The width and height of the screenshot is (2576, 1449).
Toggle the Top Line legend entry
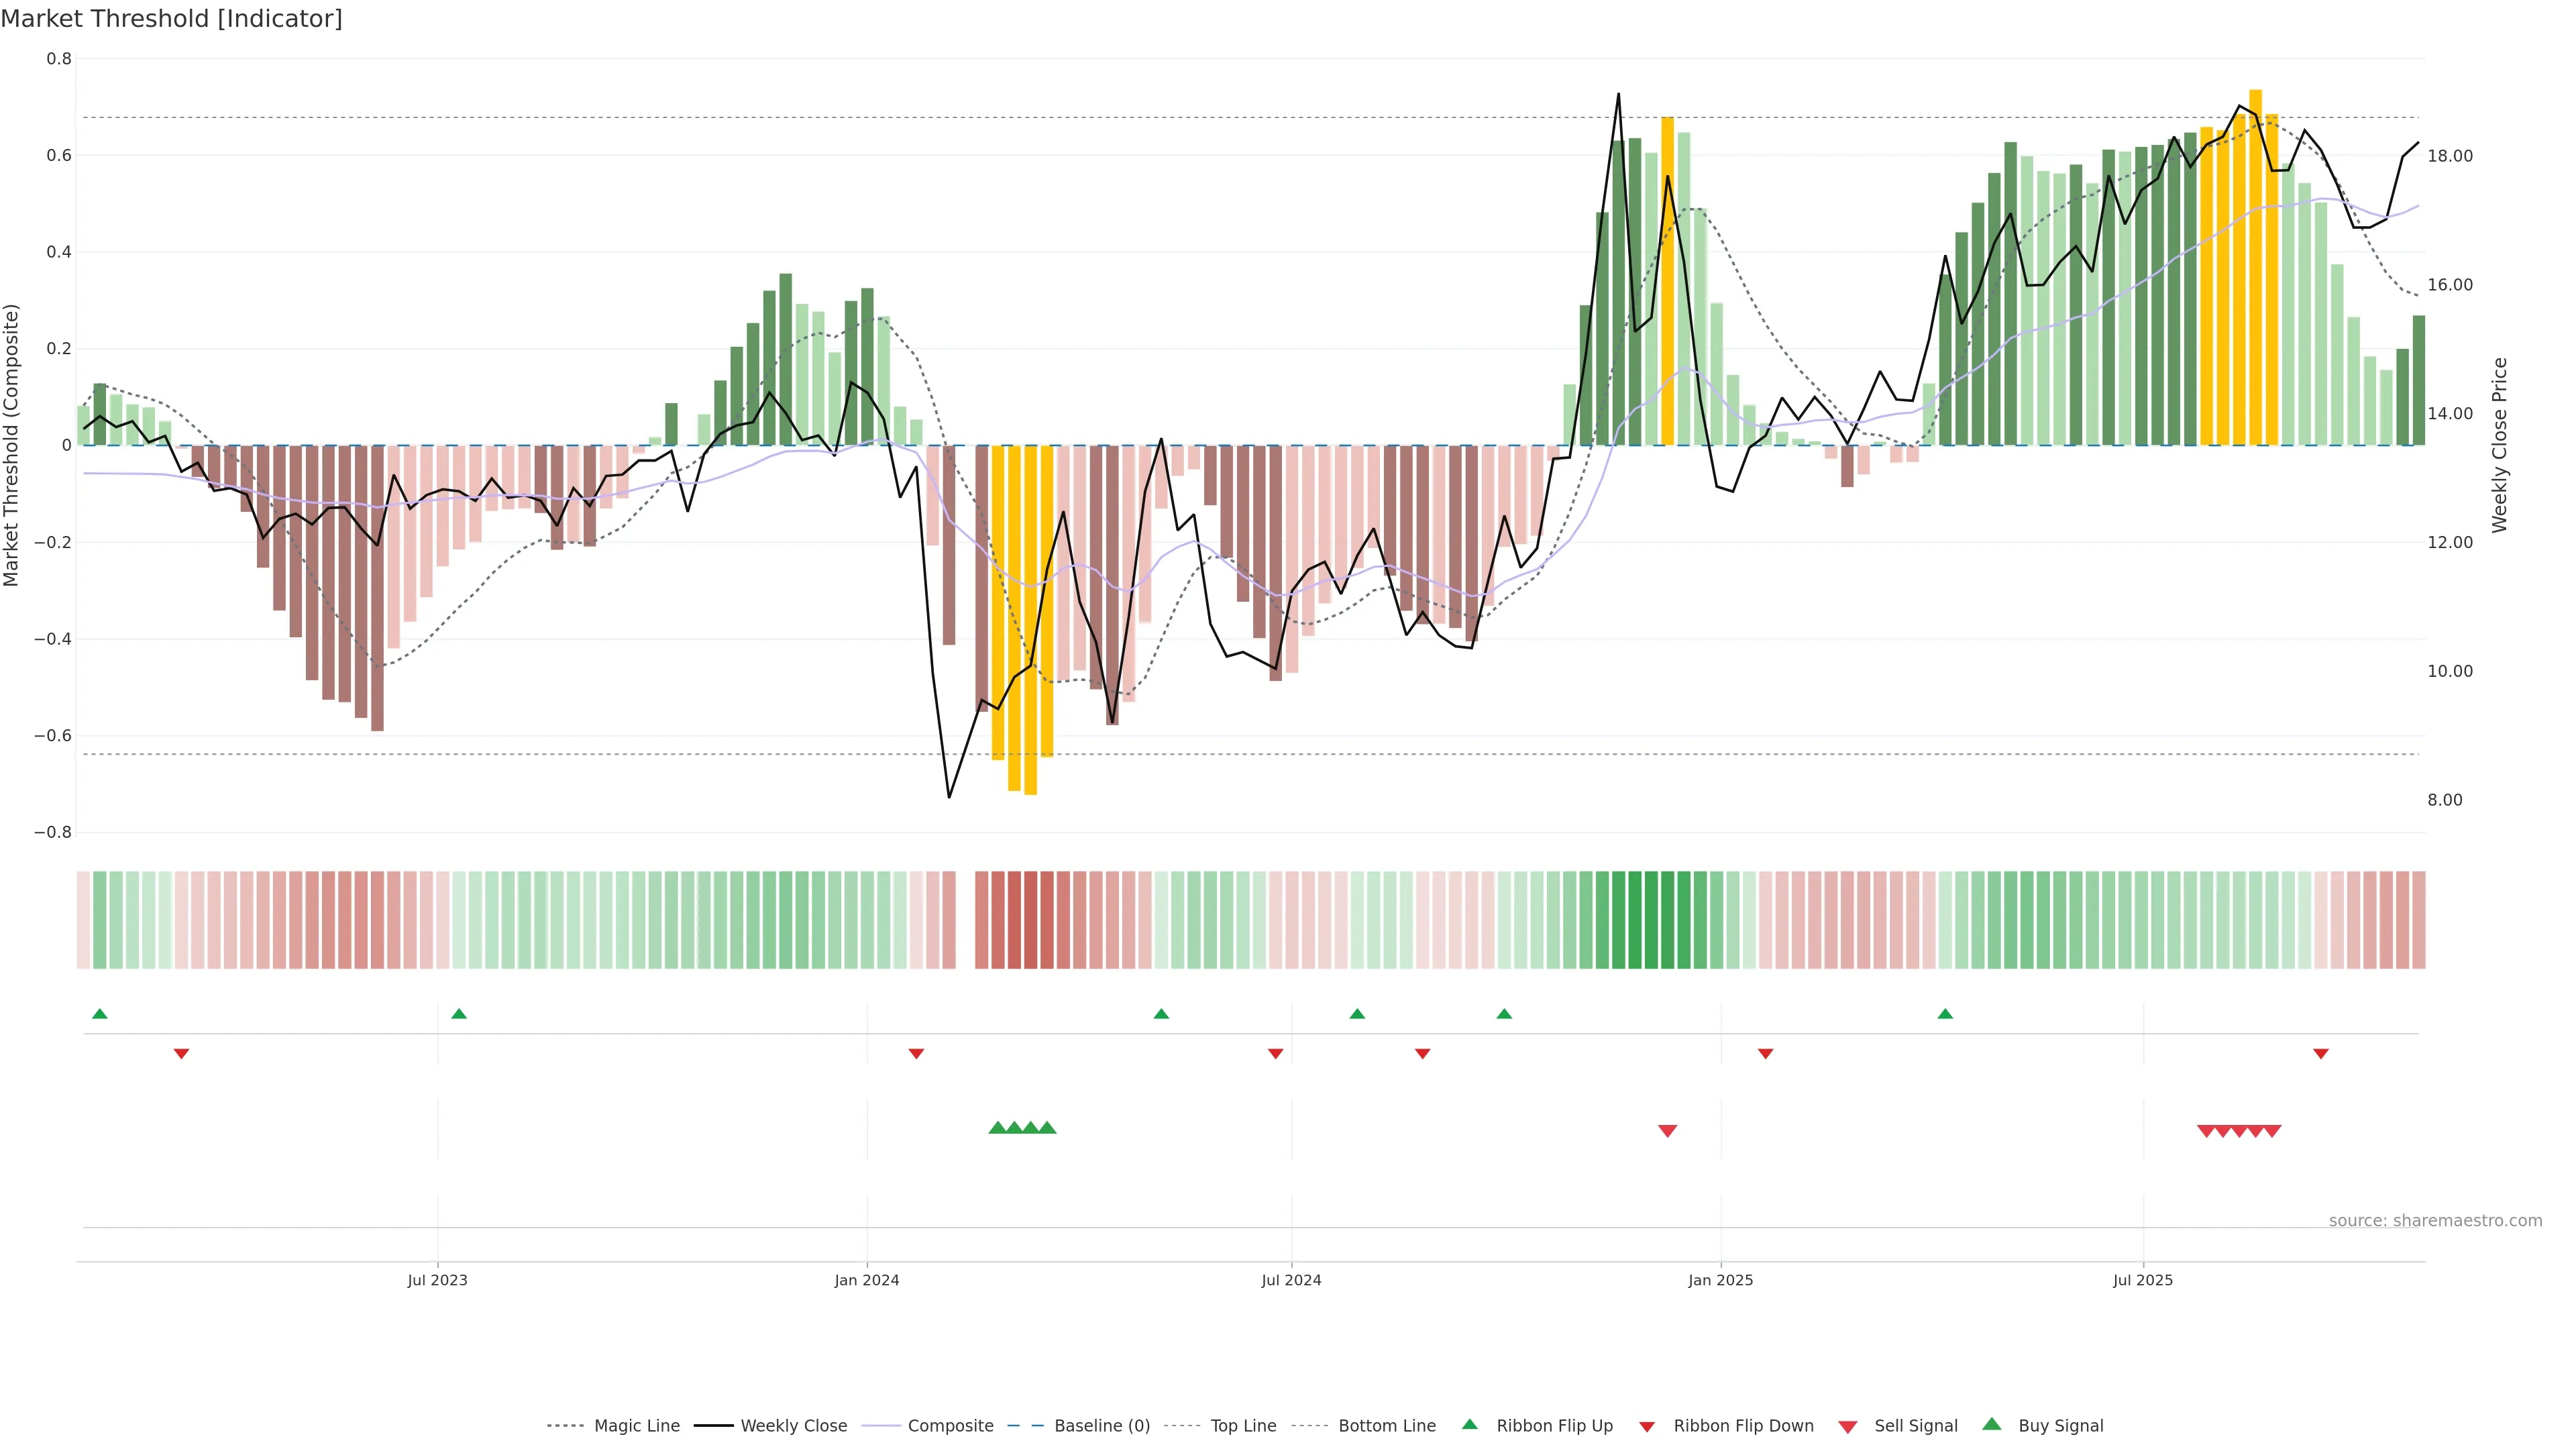click(x=1243, y=1426)
